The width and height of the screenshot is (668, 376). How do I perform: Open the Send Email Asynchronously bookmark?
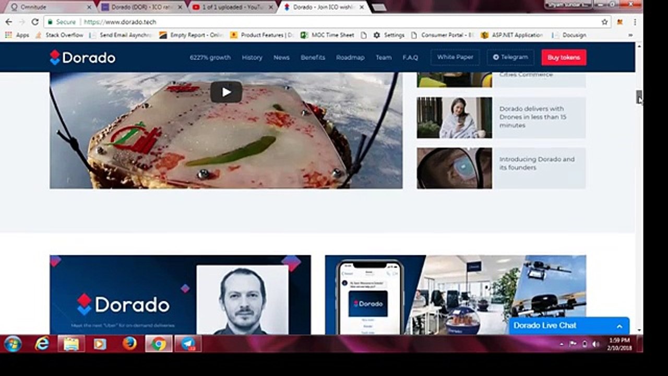pos(121,35)
